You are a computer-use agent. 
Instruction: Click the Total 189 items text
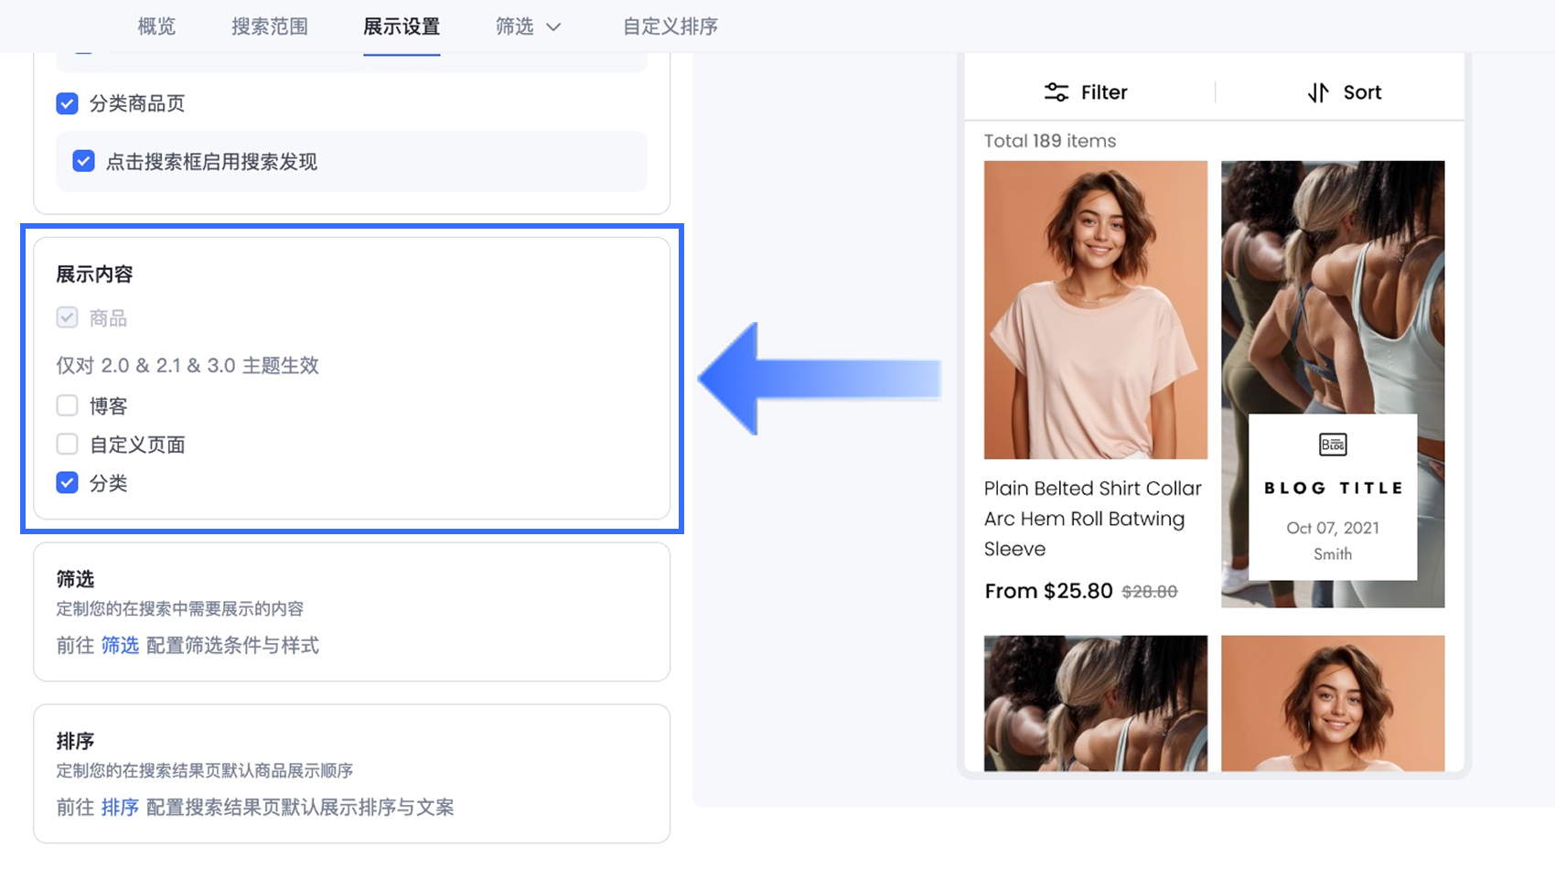coord(1050,141)
